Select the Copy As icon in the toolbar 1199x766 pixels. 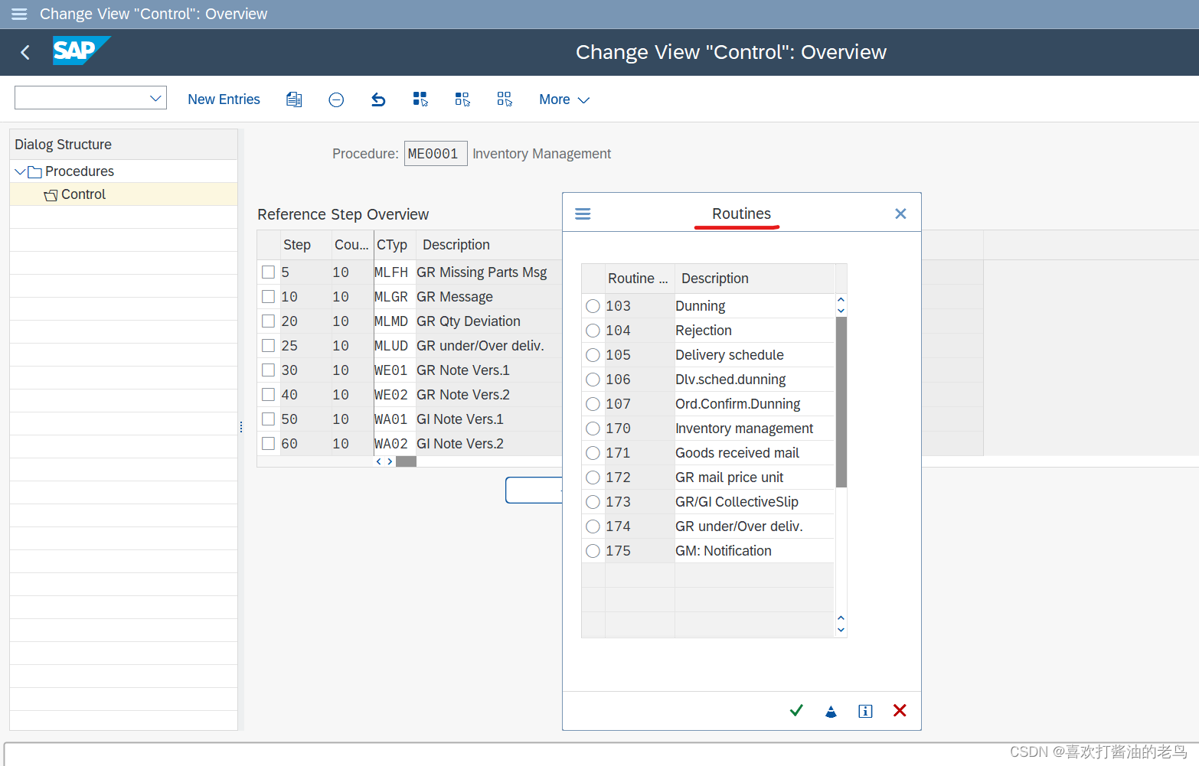294,99
